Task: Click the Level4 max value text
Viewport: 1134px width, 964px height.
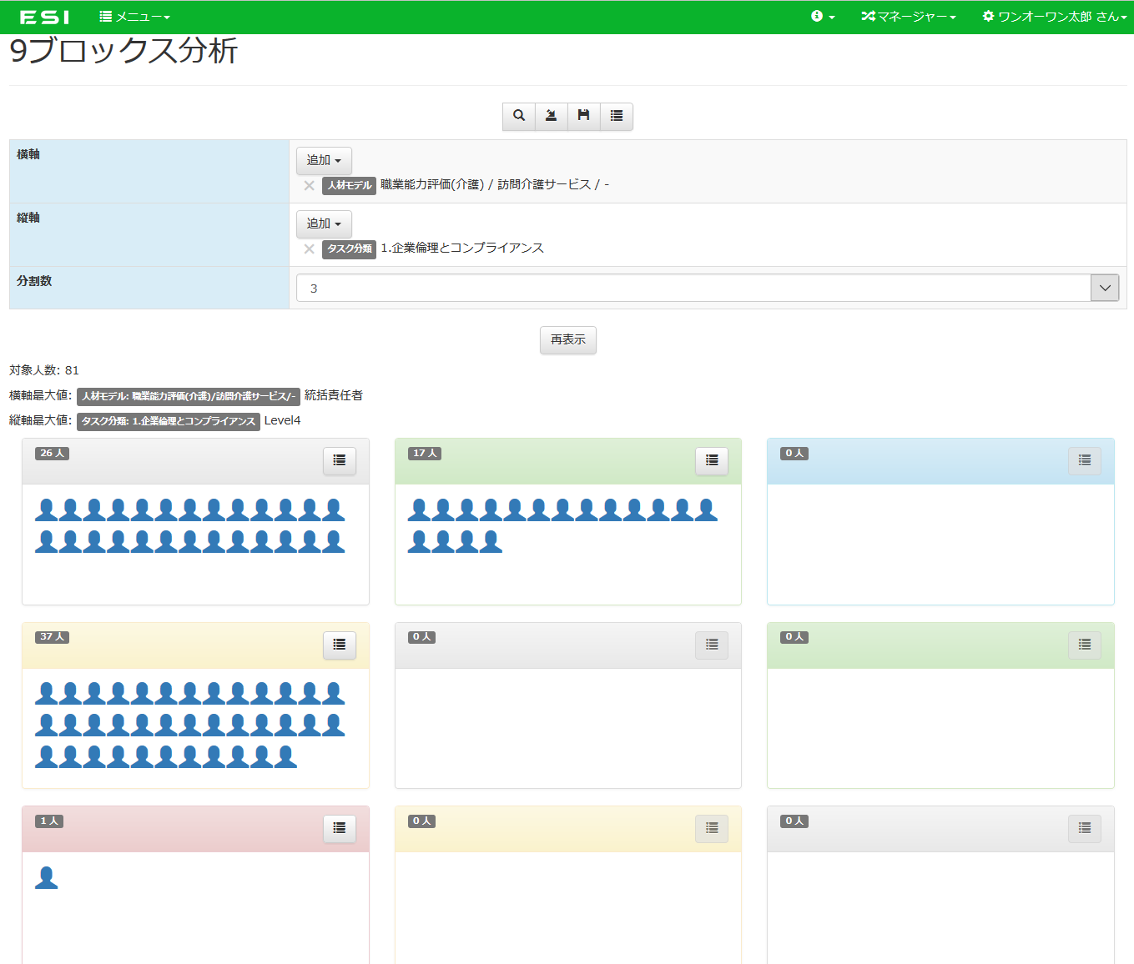Action: click(282, 420)
